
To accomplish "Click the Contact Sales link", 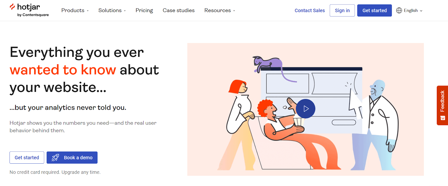I will pos(310,10).
